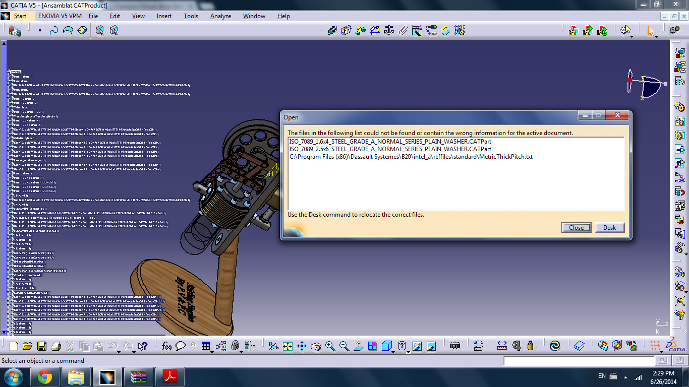Click the Fly Mode airplane icon
689x387 pixels.
(273, 346)
